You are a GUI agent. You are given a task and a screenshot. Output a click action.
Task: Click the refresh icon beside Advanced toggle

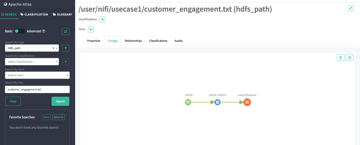click(66, 32)
